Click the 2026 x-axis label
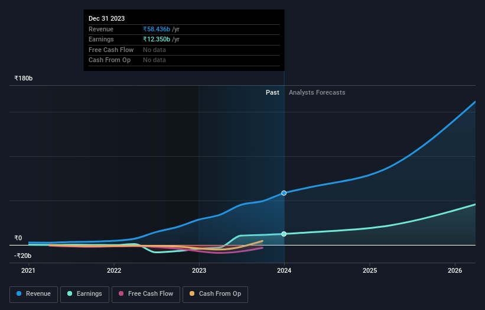Image resolution: width=485 pixels, height=310 pixels. coord(455,270)
